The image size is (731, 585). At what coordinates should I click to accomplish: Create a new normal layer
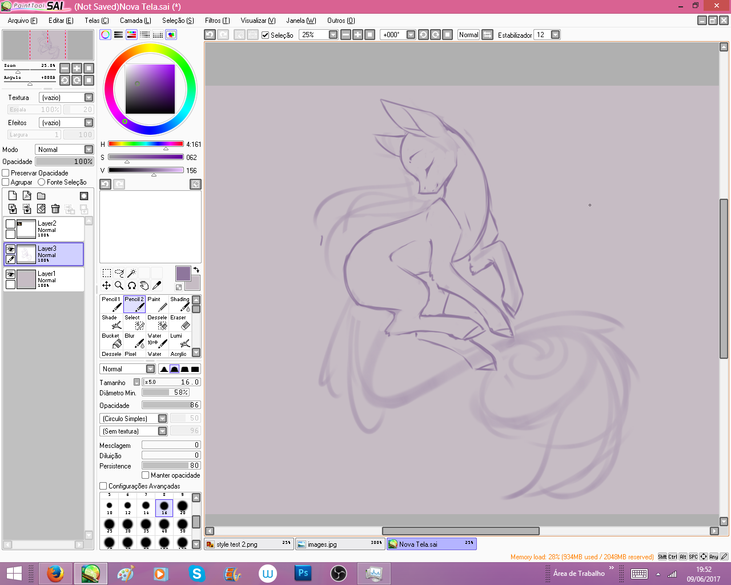pos(13,196)
